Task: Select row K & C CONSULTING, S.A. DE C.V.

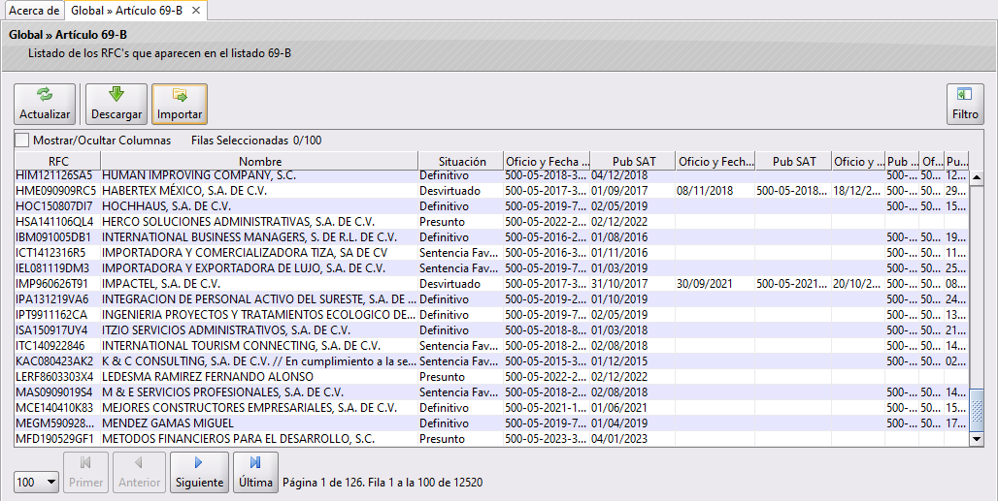Action: point(491,361)
